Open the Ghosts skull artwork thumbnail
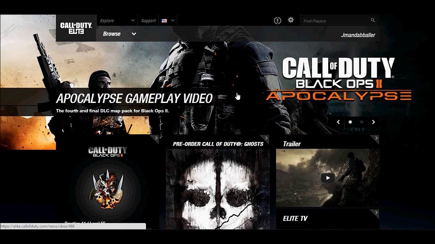 coord(217,189)
